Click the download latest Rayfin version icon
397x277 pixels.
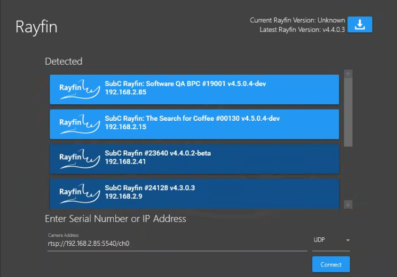tap(359, 24)
